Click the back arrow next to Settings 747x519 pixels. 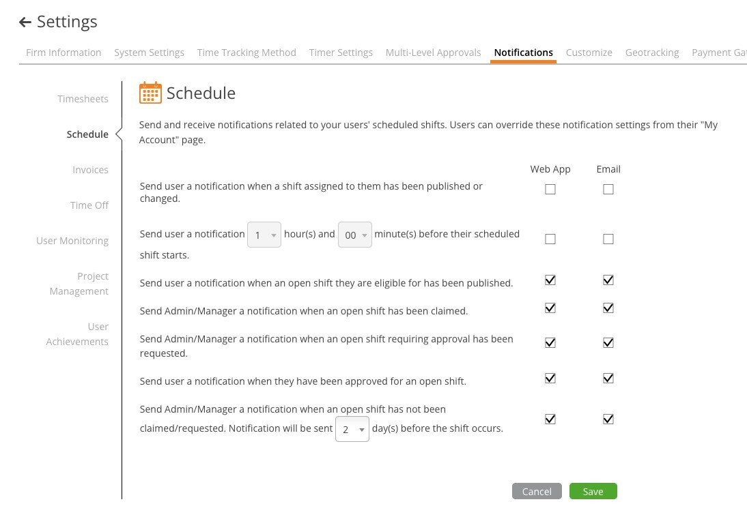click(x=25, y=22)
